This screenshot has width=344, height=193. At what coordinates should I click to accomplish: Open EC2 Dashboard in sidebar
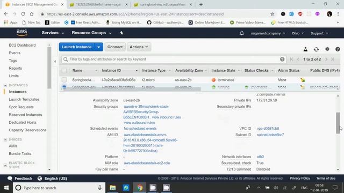pos(22,45)
